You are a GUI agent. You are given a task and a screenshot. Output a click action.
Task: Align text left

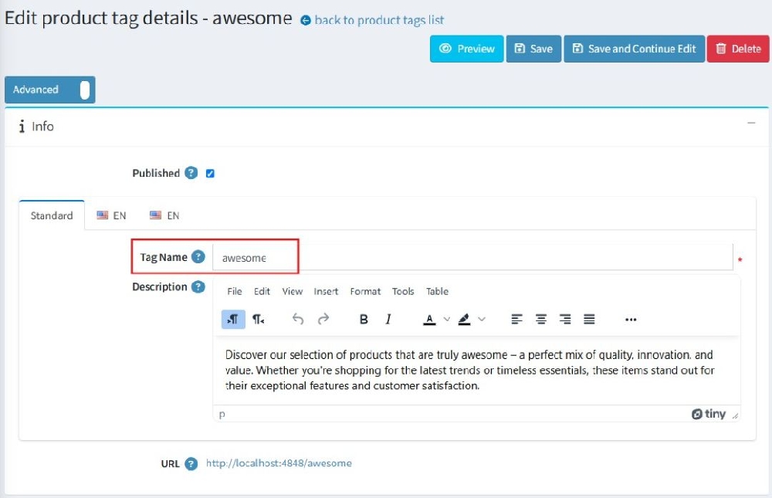click(516, 319)
